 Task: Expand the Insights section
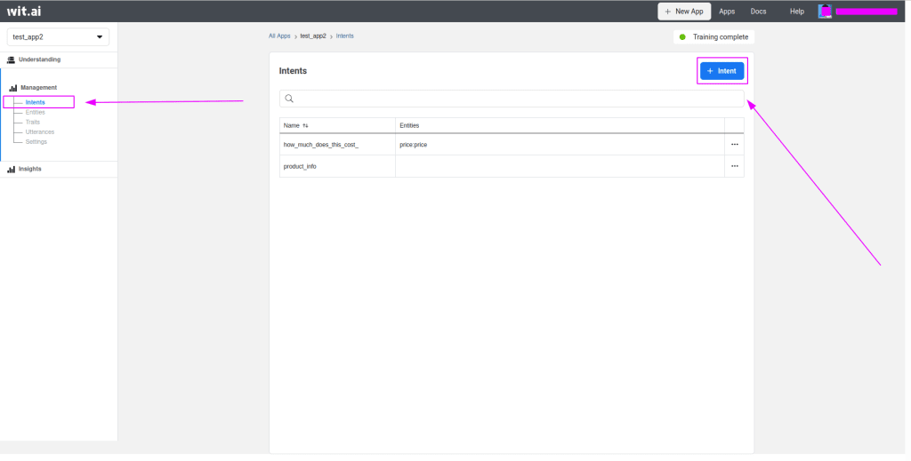tap(29, 170)
